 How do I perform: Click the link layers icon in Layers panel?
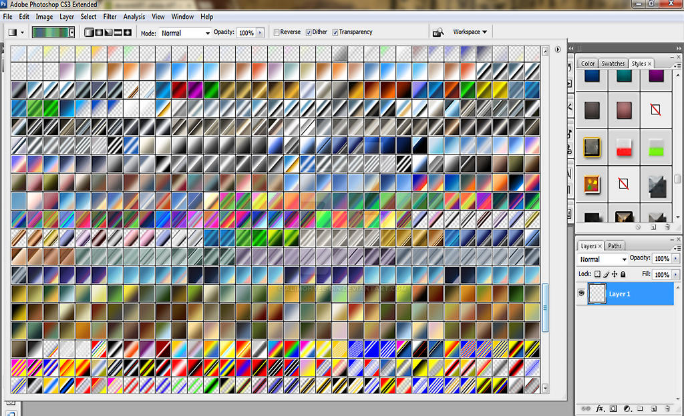tap(586, 409)
